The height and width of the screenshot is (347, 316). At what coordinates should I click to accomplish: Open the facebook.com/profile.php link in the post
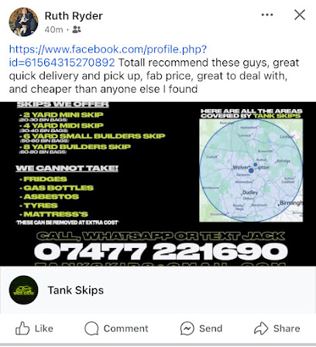coord(108,56)
